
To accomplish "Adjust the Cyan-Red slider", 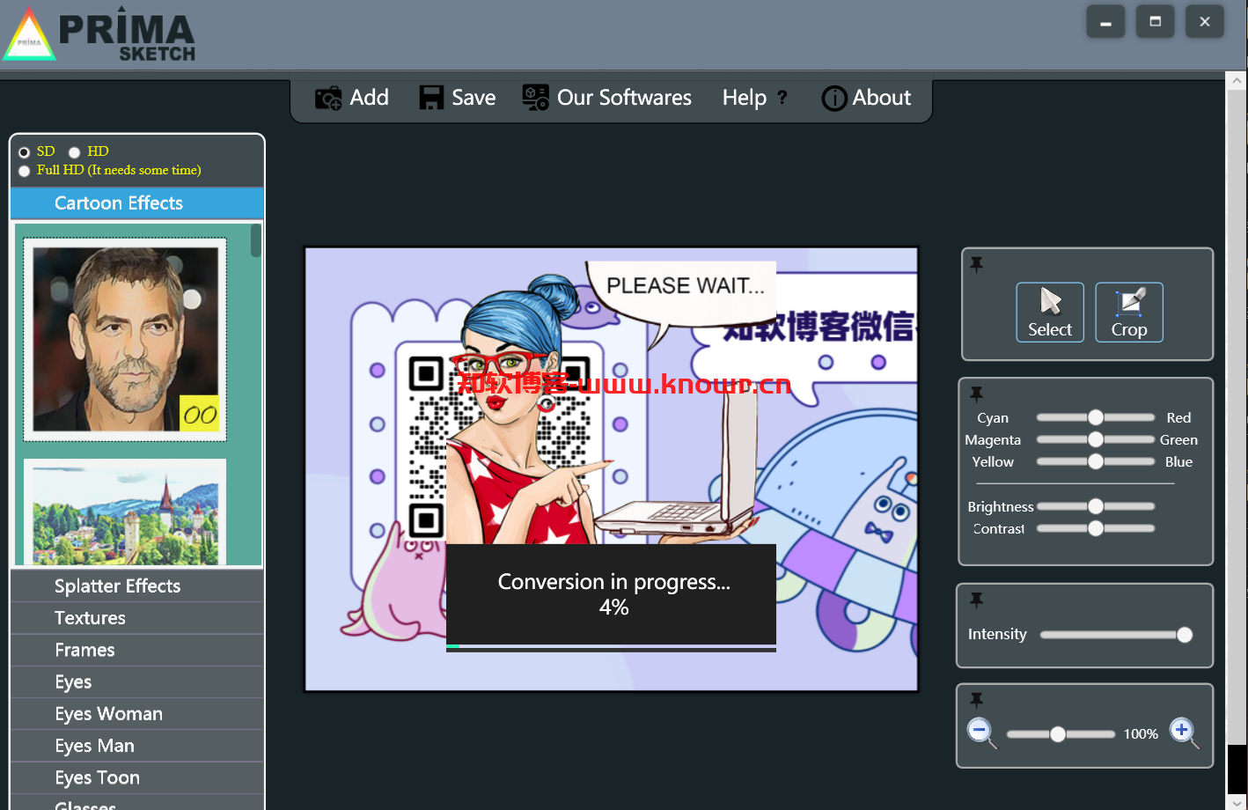I will pyautogui.click(x=1096, y=417).
